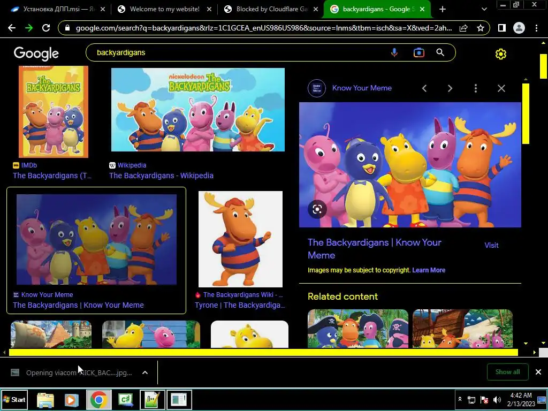Open the Tyrone moose image result
Image resolution: width=548 pixels, height=411 pixels.
click(x=240, y=239)
